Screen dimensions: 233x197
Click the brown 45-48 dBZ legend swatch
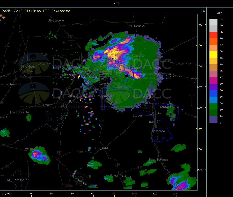pyautogui.click(x=213, y=68)
